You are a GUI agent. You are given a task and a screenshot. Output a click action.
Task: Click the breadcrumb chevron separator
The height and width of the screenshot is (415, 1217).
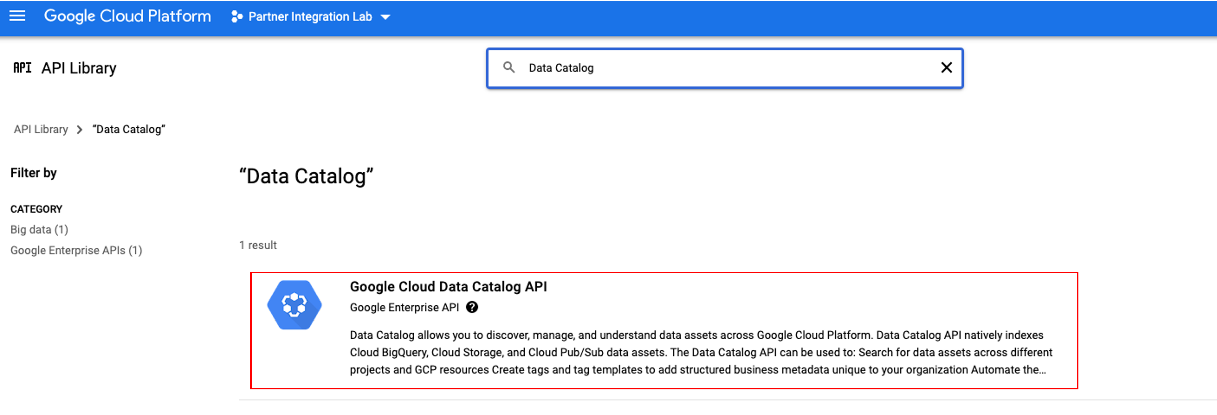coord(79,130)
